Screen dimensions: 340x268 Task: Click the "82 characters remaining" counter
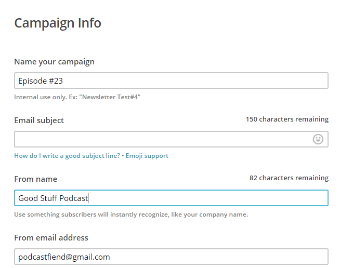tap(289, 178)
